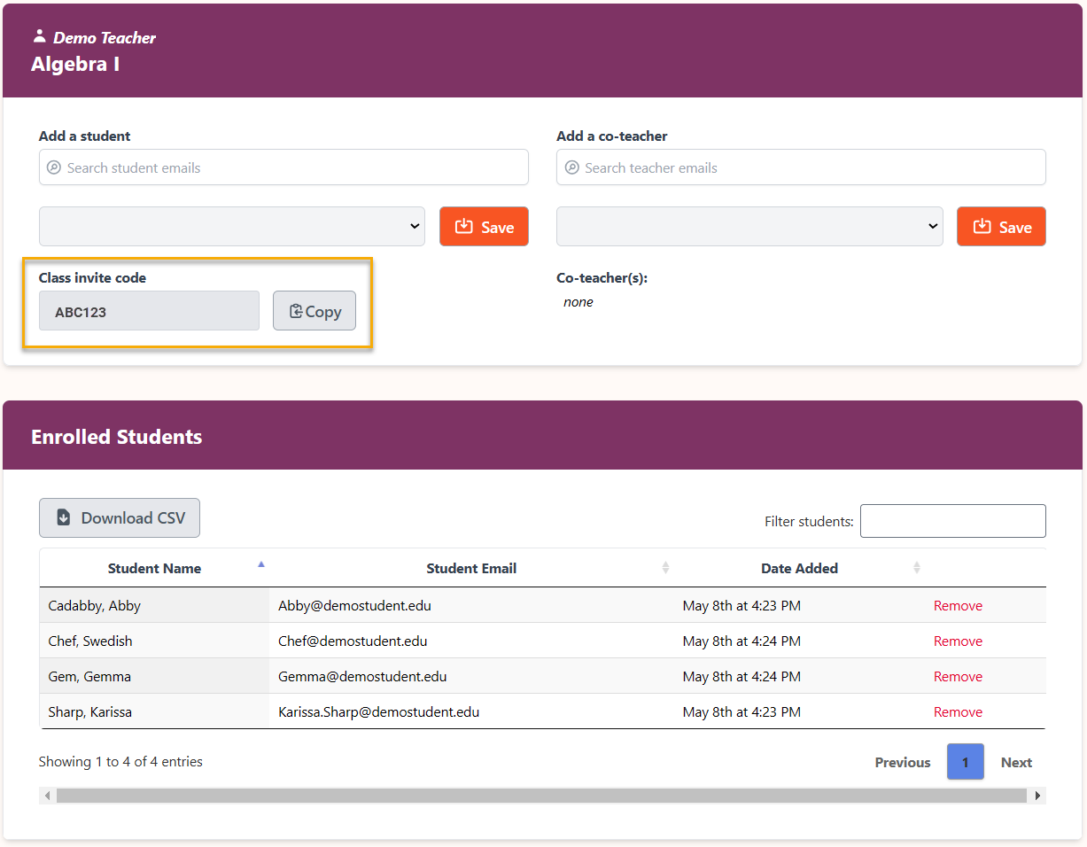This screenshot has height=847, width=1087.
Task: Click the Demo Teacher user icon
Action: (x=39, y=36)
